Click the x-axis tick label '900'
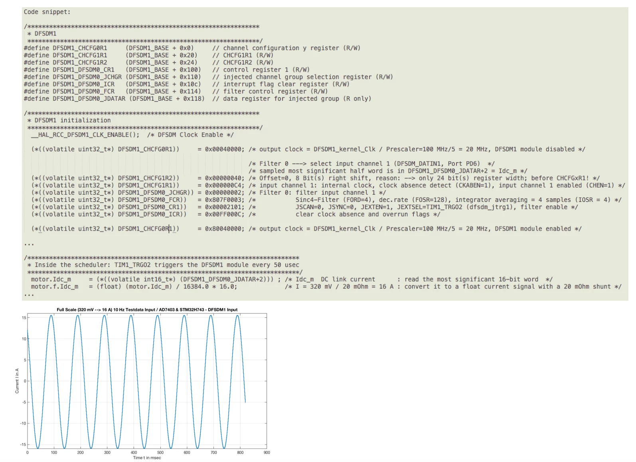 click(267, 453)
